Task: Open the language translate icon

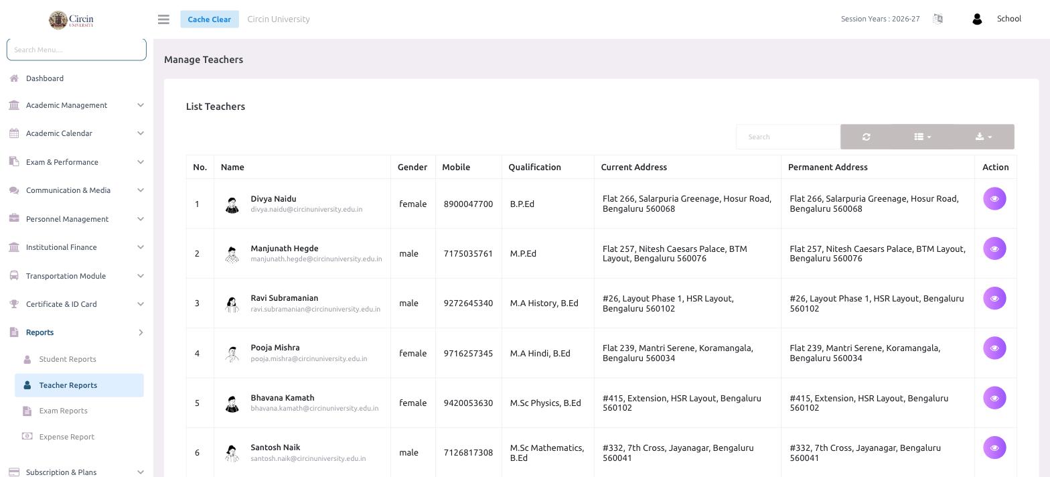Action: [x=937, y=19]
